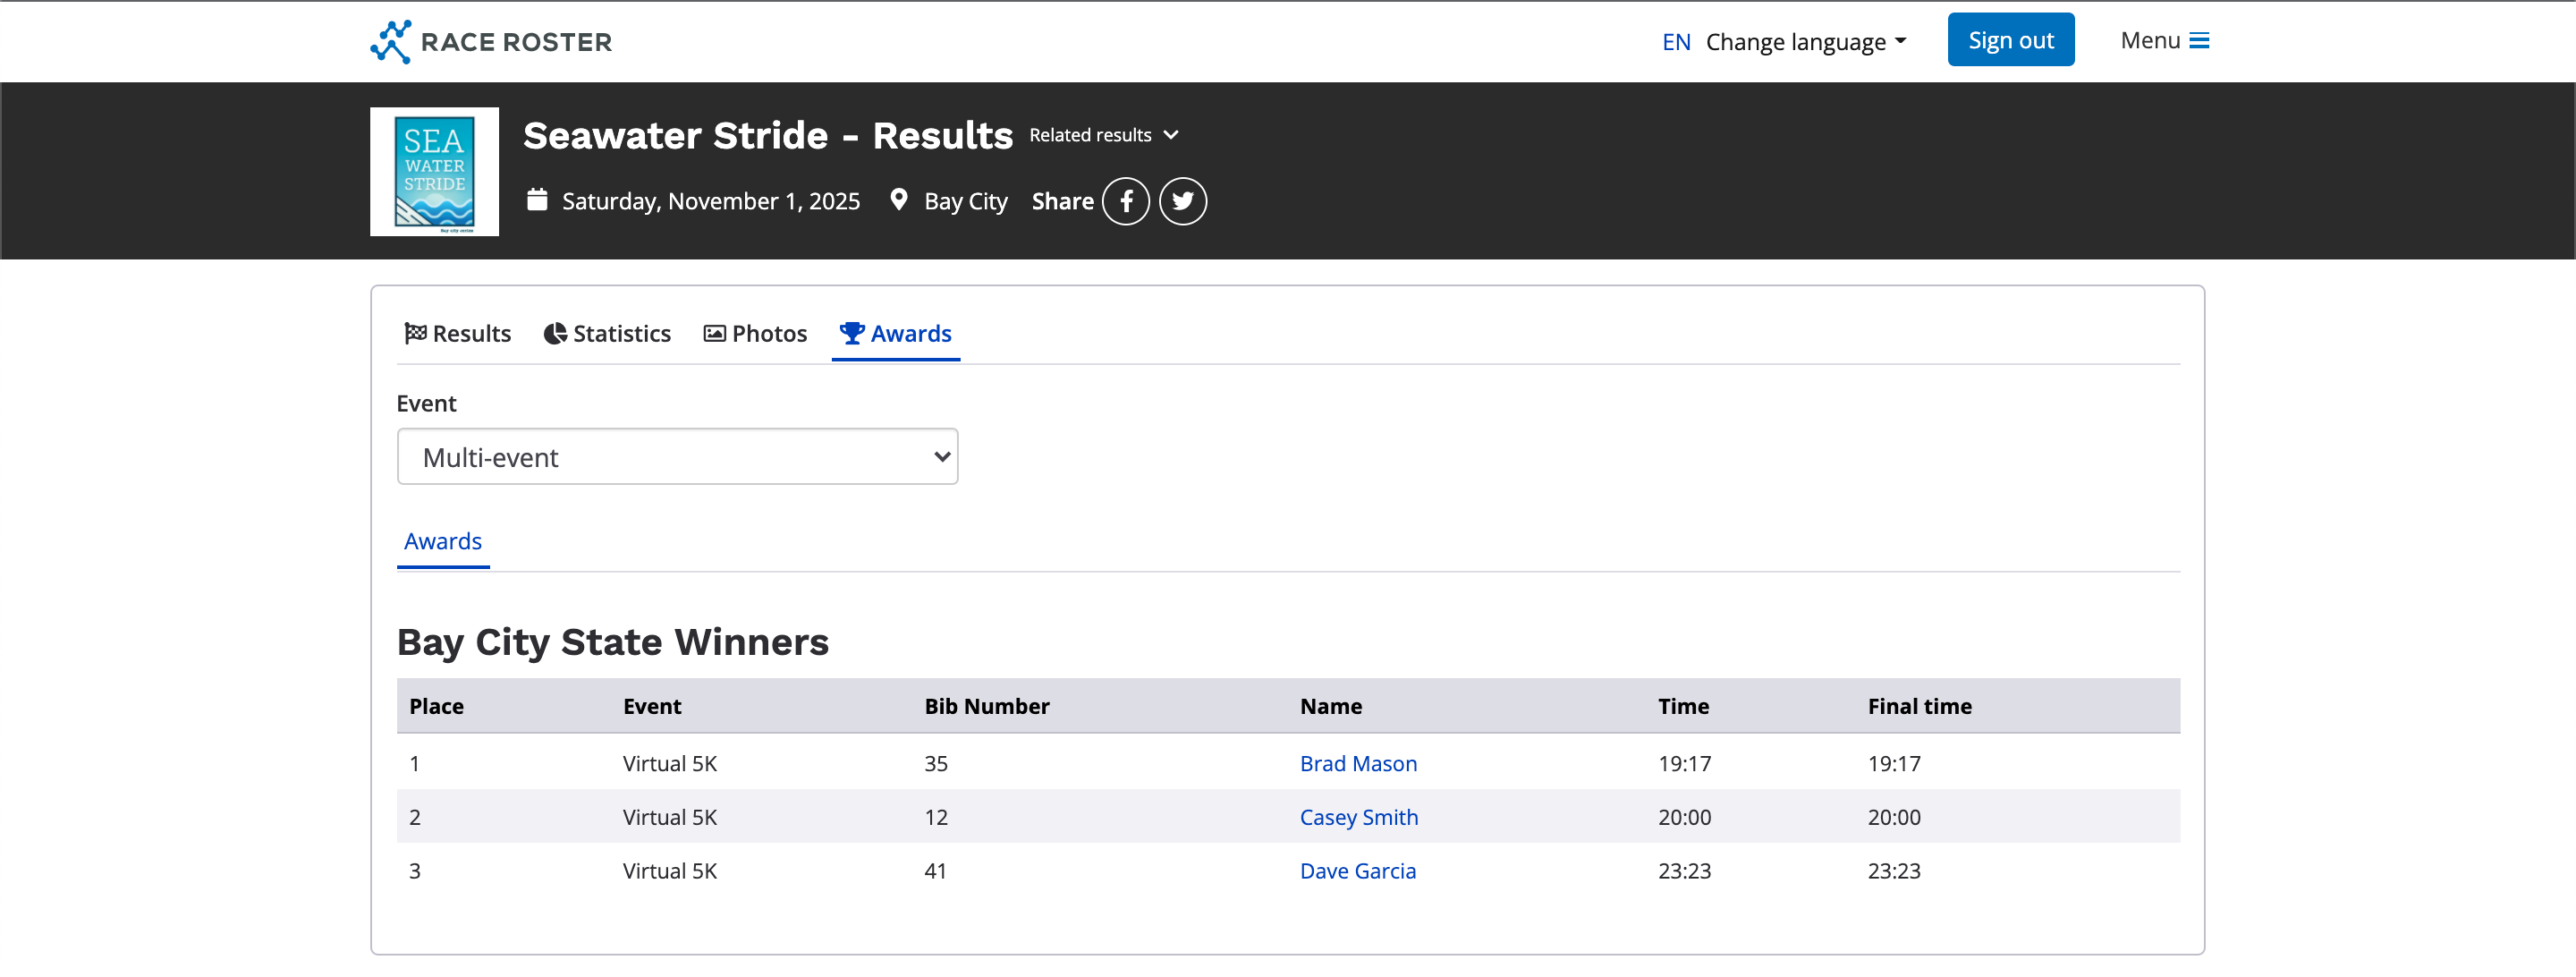2576x977 pixels.
Task: Expand the Related results dropdown
Action: coord(1104,135)
